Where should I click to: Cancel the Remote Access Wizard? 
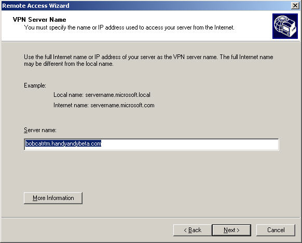276,230
